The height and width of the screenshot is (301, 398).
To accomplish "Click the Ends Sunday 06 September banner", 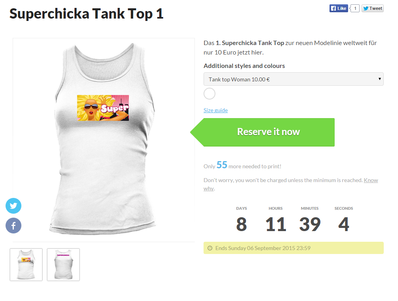I will click(x=293, y=248).
